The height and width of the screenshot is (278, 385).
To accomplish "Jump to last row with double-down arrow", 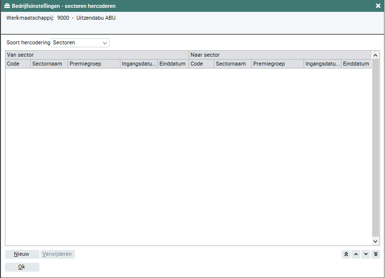I will click(376, 254).
